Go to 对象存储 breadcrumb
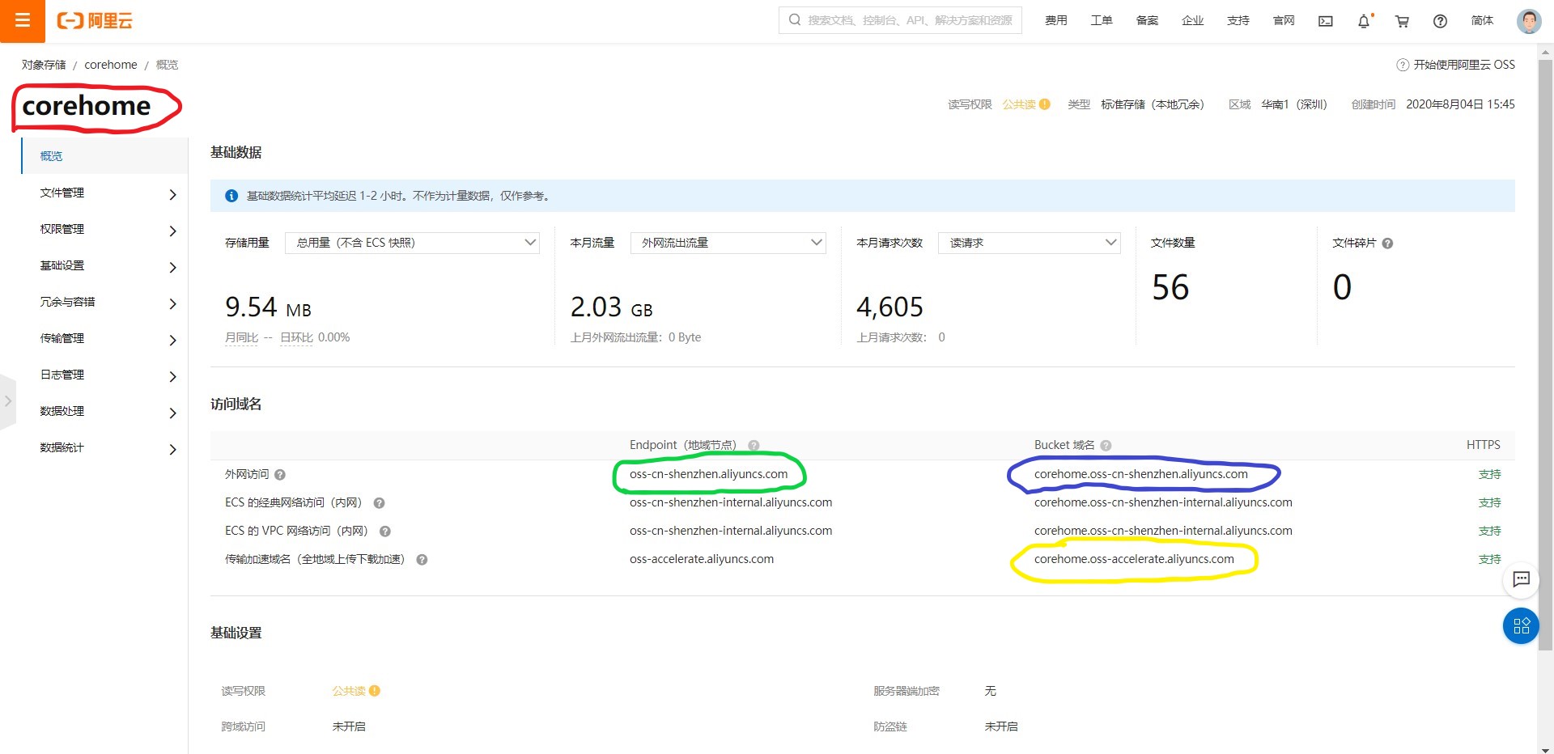 tap(44, 65)
